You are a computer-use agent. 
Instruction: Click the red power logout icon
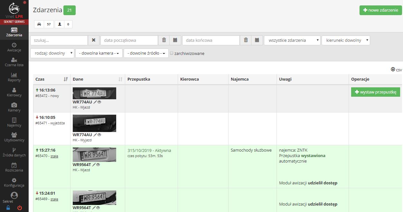pyautogui.click(x=20, y=208)
